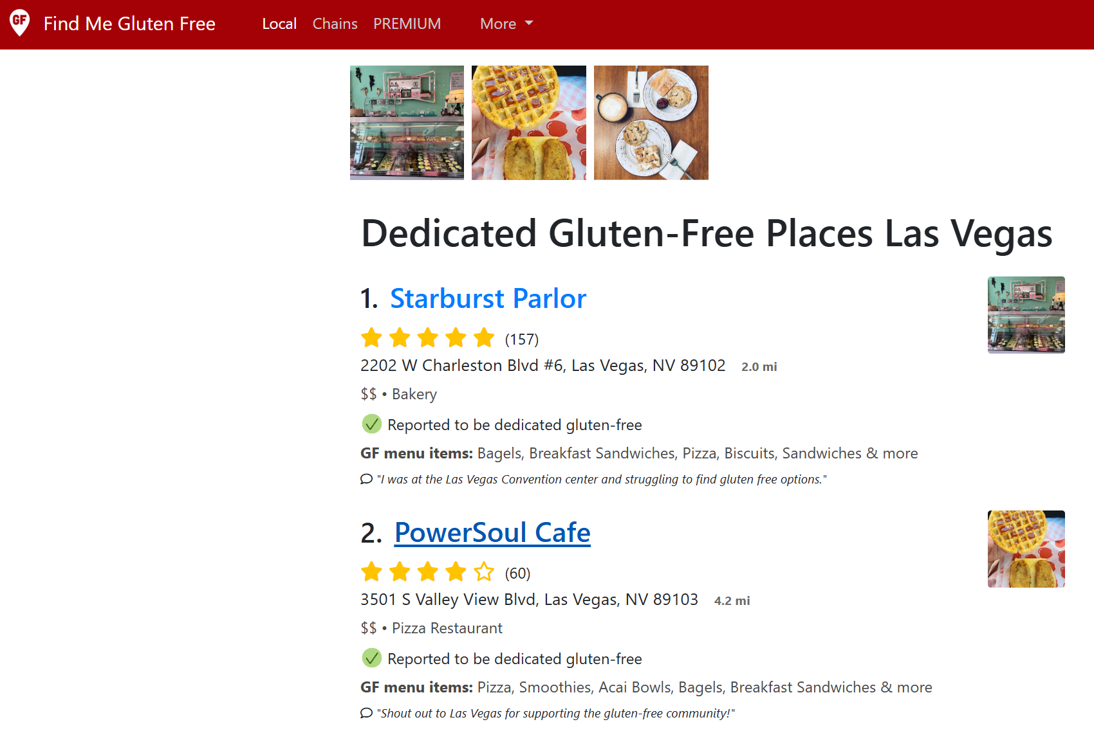The image size is (1094, 731).
Task: View the coffee and cookies header photo
Action: coord(651,123)
